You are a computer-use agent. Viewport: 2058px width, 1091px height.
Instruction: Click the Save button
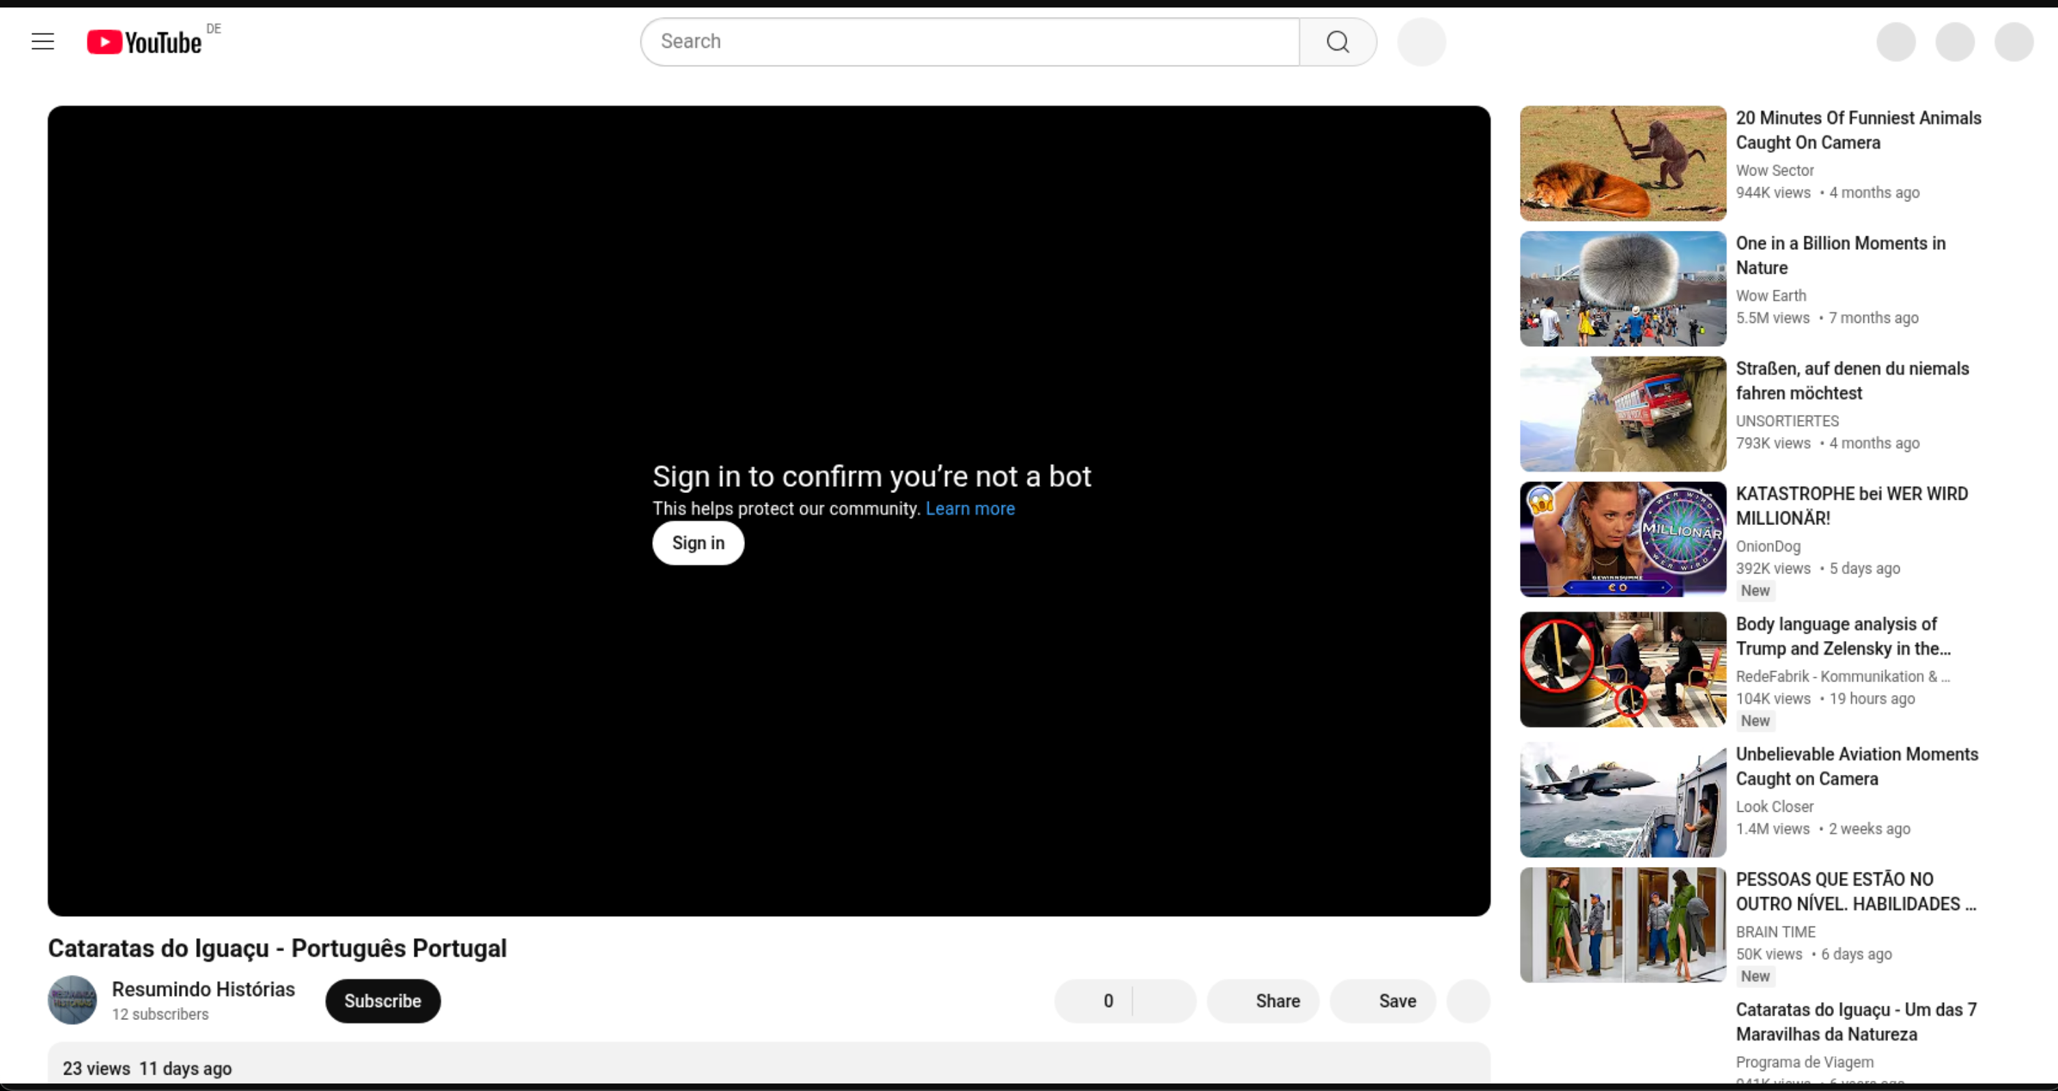[1383, 1001]
